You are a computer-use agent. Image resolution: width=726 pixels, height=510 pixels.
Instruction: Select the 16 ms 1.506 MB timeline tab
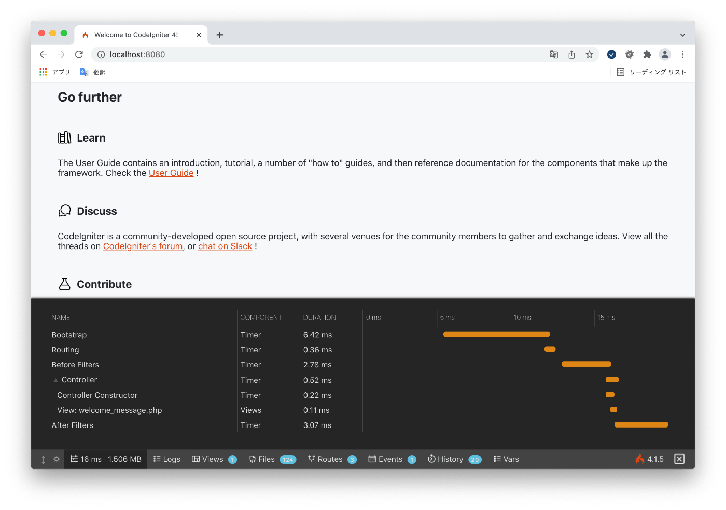(106, 459)
